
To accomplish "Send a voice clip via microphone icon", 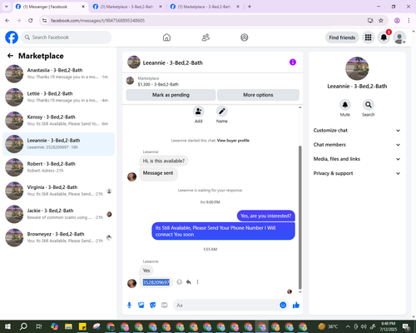I will pyautogui.click(x=129, y=306).
